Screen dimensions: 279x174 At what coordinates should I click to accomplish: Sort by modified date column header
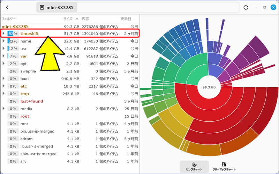(126, 18)
